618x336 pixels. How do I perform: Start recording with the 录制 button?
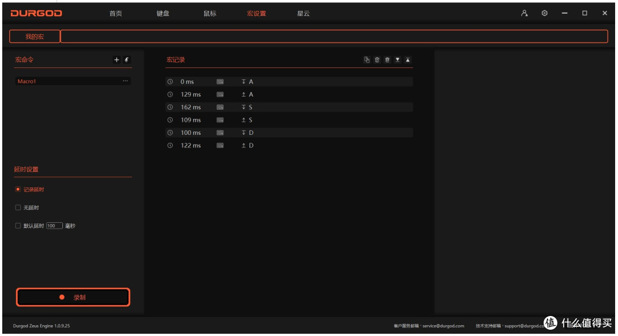73,297
